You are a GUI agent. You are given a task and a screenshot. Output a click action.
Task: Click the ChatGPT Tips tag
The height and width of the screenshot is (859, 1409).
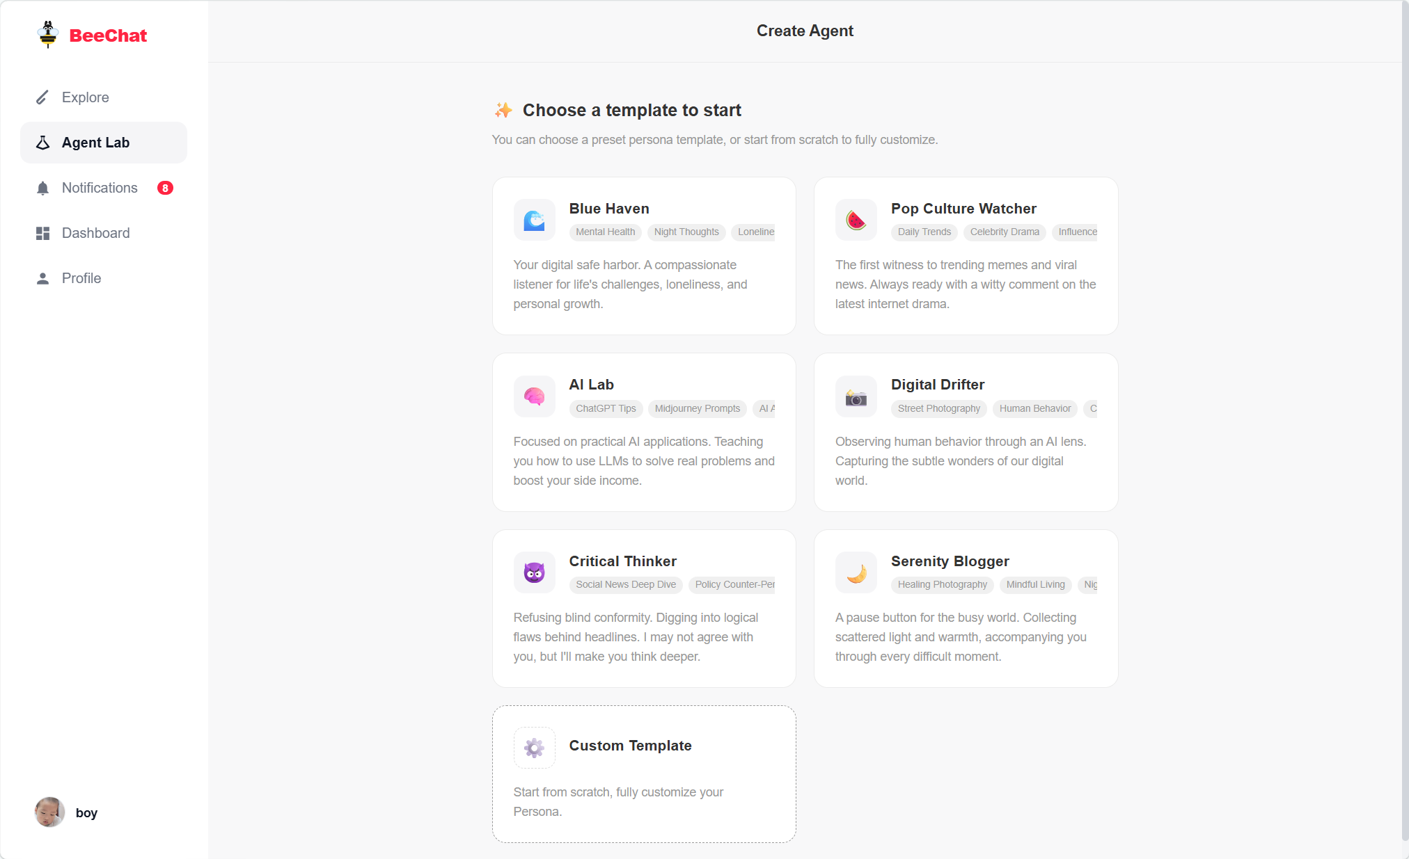click(606, 408)
